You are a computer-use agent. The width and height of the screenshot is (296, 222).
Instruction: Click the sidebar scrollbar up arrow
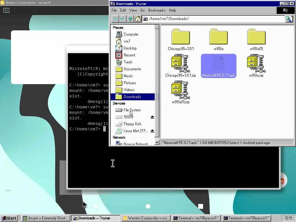pos(157,27)
